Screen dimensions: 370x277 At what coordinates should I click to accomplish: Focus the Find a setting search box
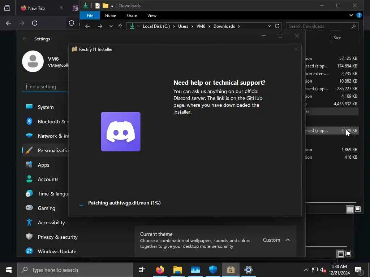pos(46,87)
